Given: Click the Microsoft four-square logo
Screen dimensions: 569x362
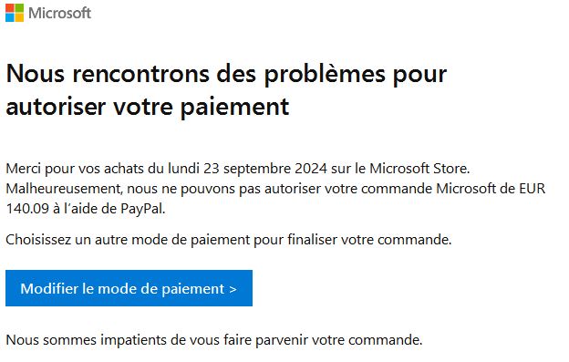Looking at the screenshot, I should click(x=15, y=13).
